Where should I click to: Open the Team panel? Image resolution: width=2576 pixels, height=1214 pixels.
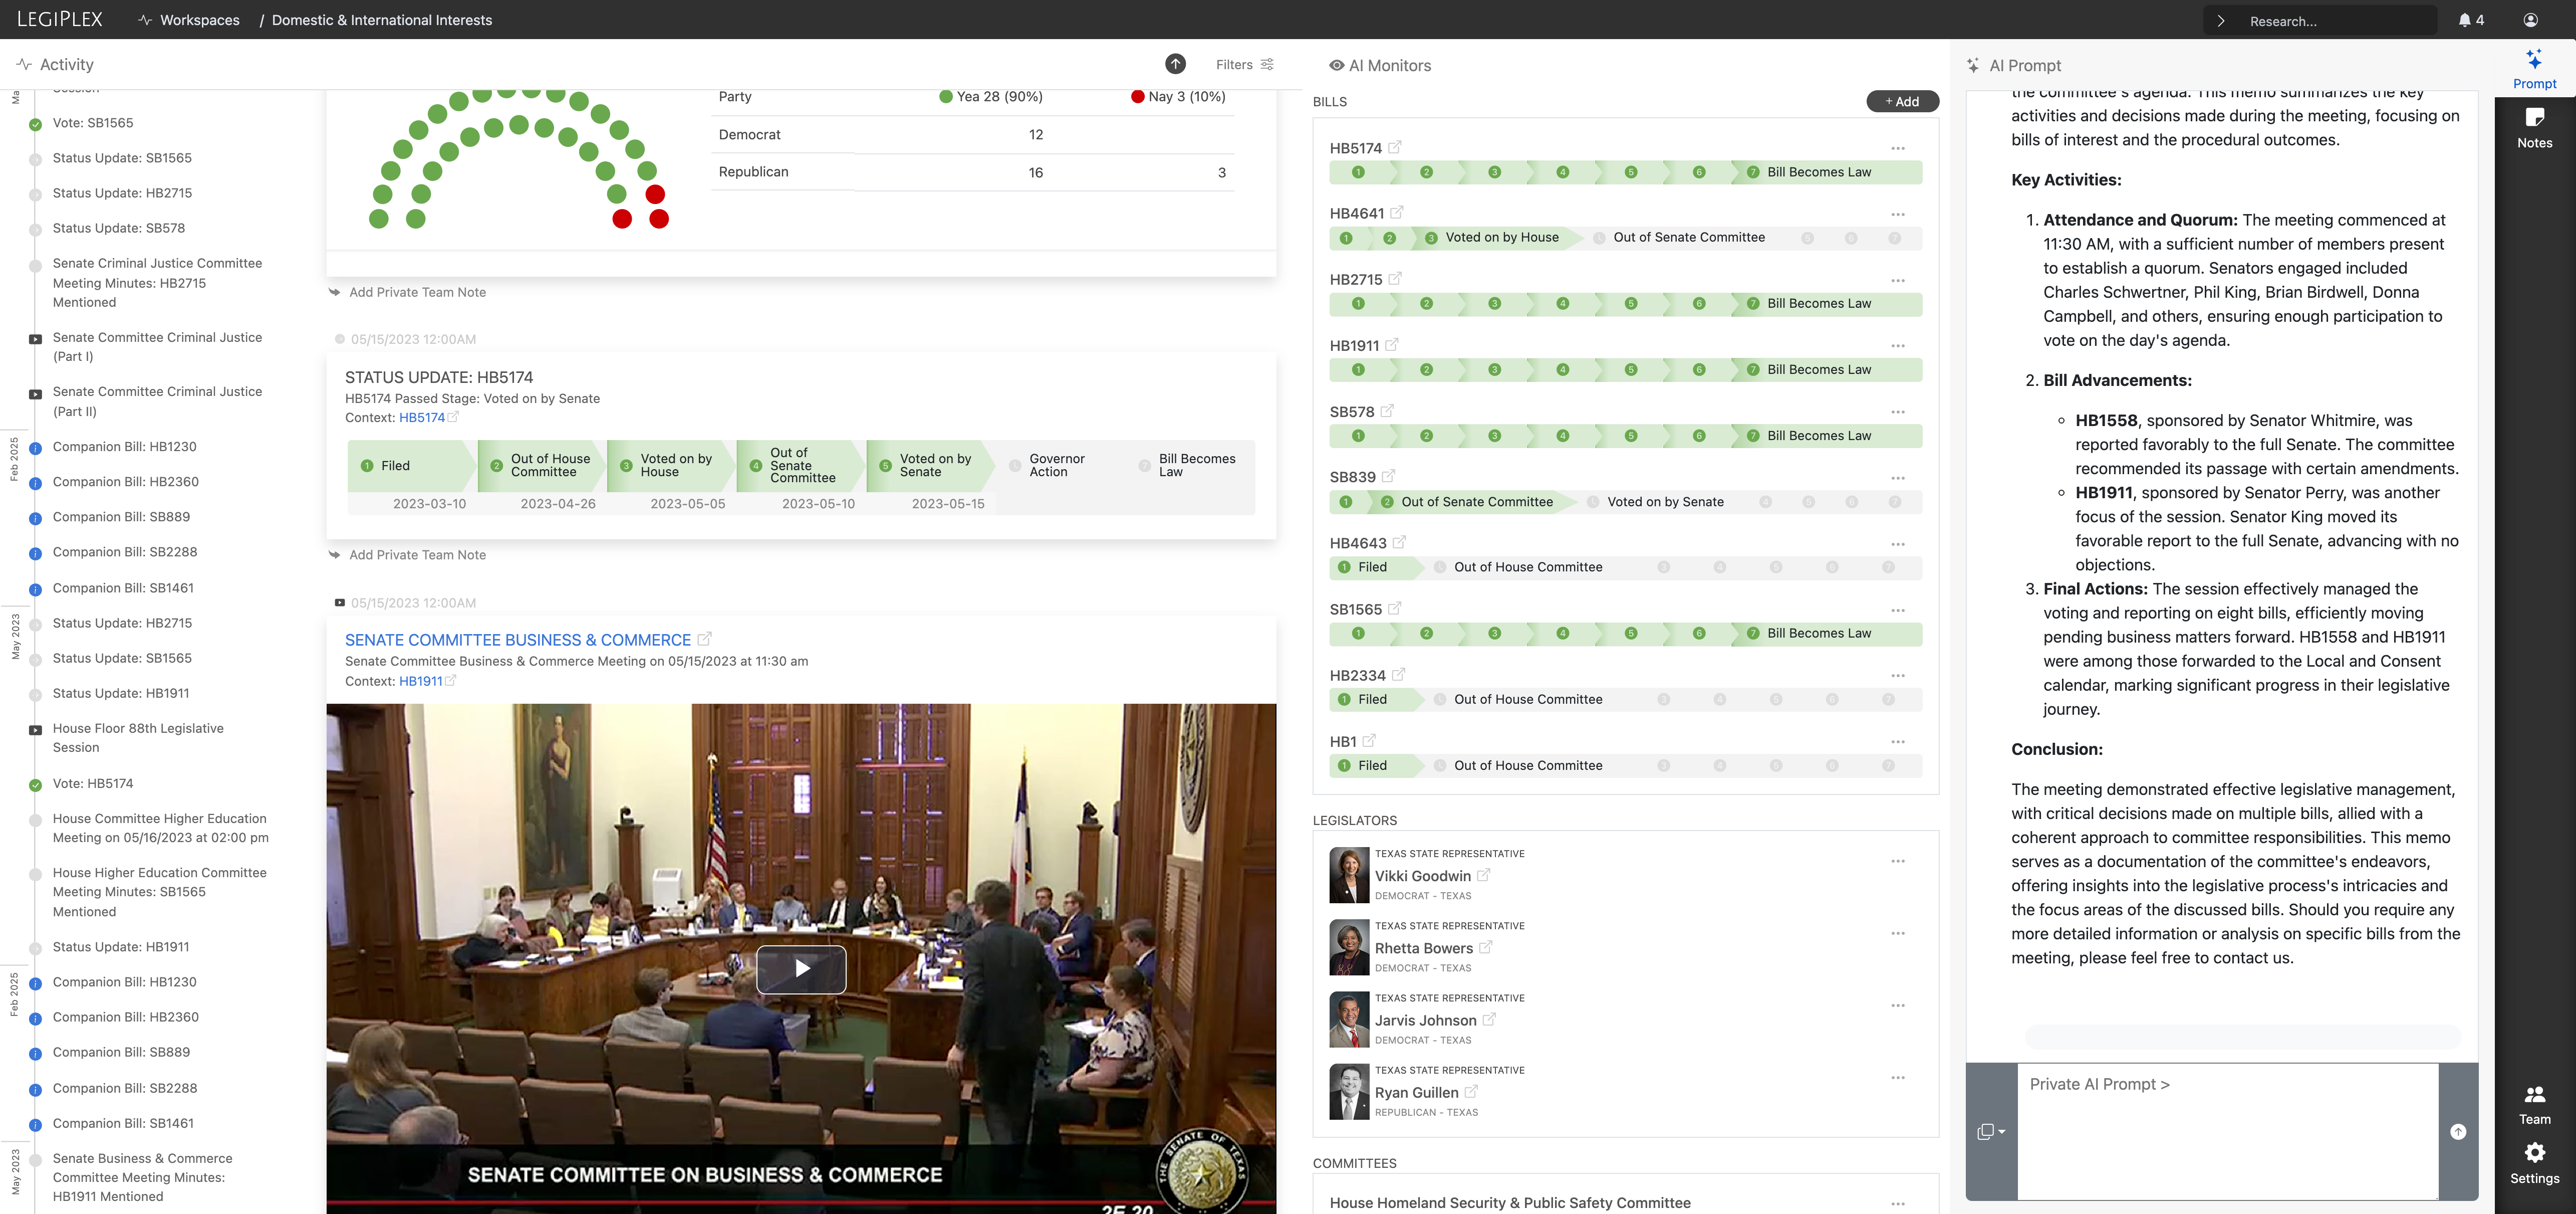(2534, 1105)
